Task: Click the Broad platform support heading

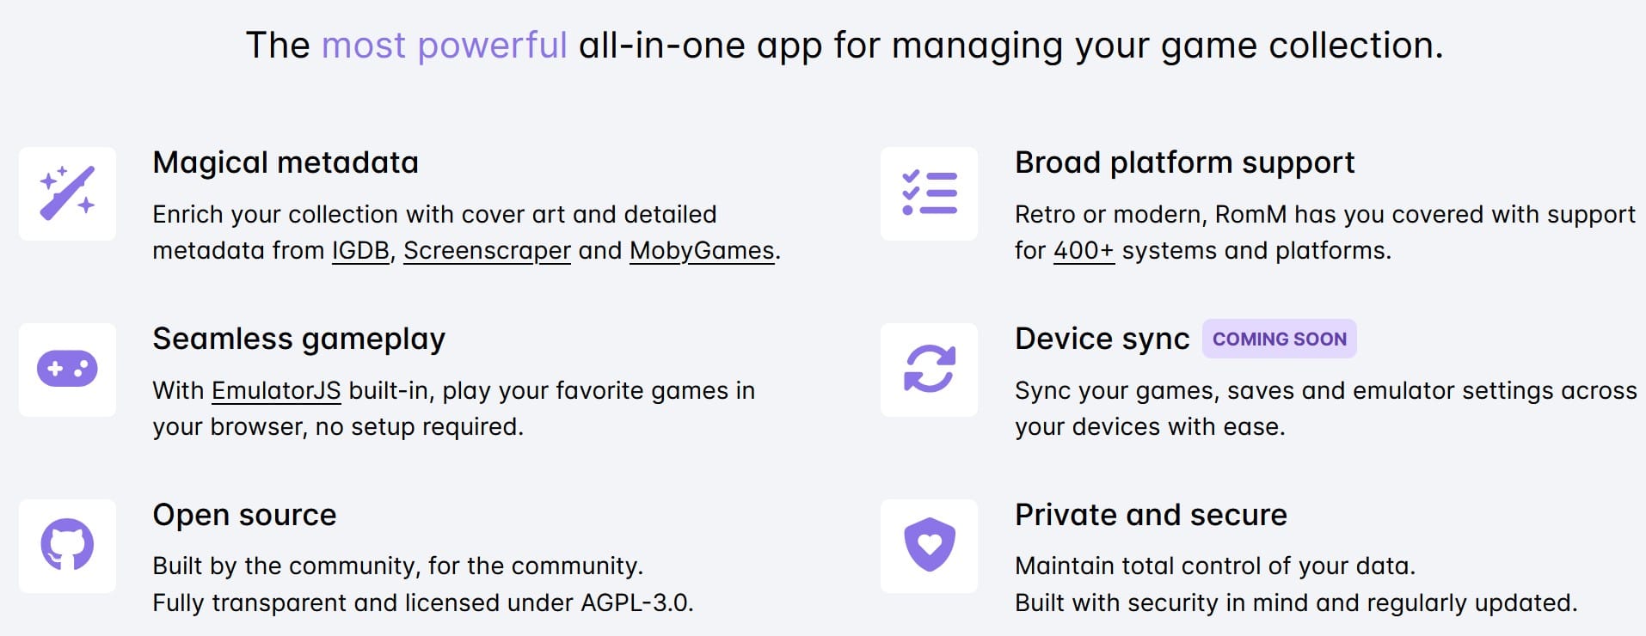Action: (x=1185, y=162)
